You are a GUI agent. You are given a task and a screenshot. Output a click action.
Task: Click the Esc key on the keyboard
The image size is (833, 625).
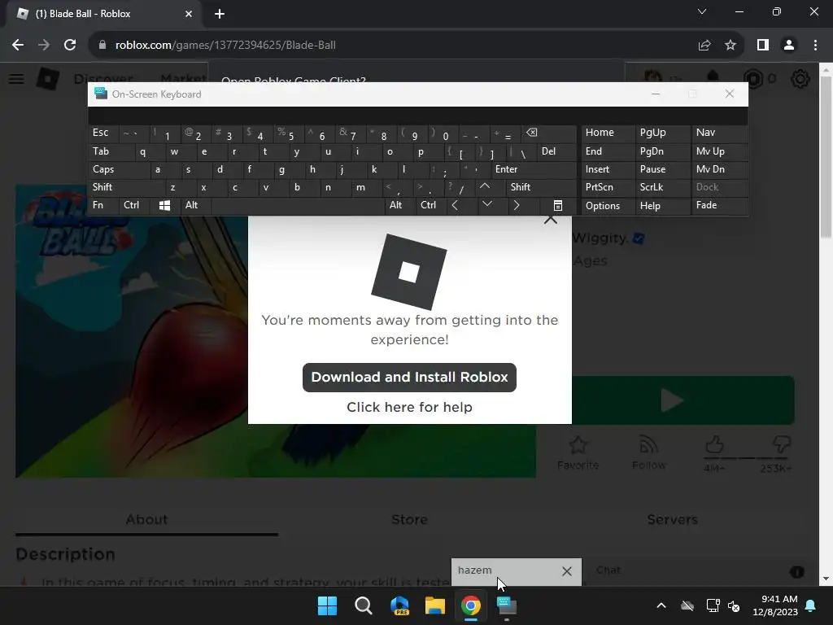(103, 133)
